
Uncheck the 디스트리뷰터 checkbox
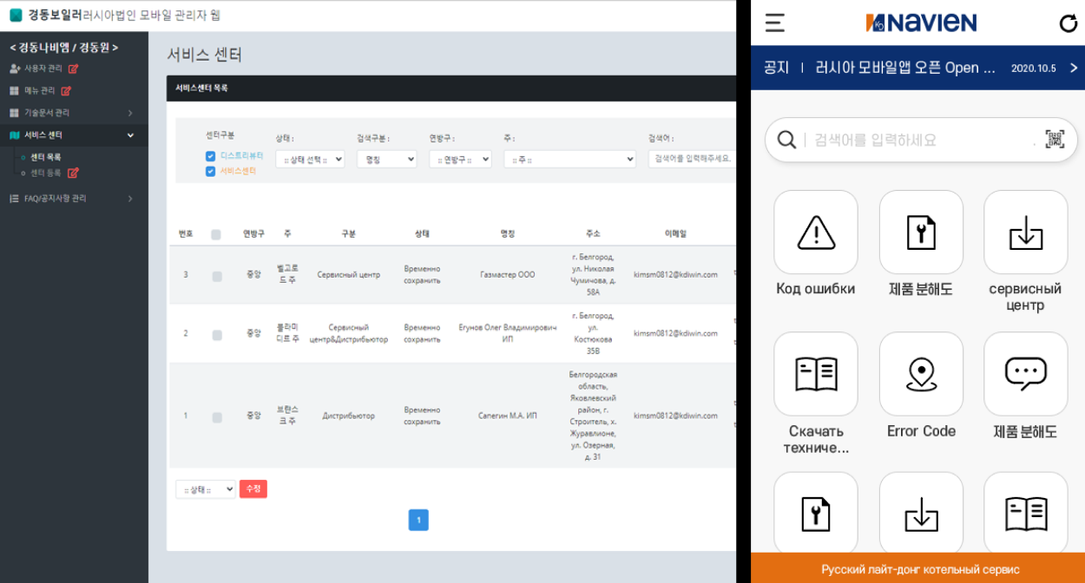pos(210,156)
